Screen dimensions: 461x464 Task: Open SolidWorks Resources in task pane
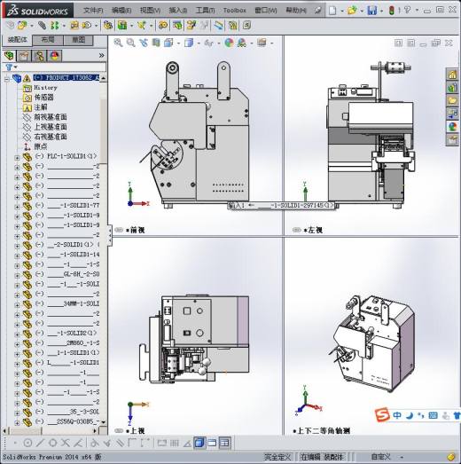click(452, 75)
